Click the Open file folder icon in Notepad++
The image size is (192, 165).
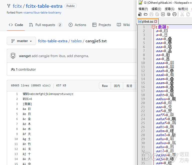coord(146,15)
